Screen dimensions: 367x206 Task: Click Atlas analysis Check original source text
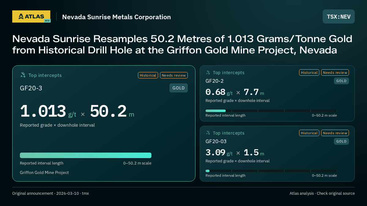click(x=322, y=193)
